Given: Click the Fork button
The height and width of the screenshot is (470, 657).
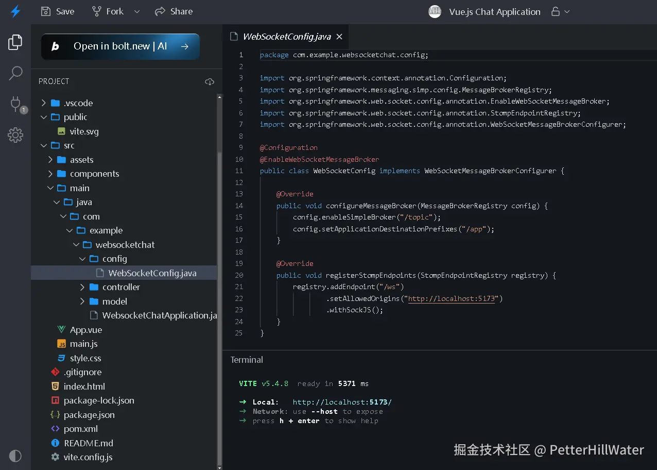Looking at the screenshot, I should click(108, 11).
